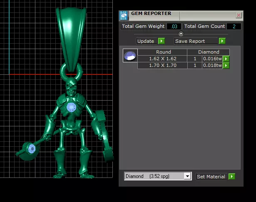Click the Total Gem Weight label

(x=143, y=26)
